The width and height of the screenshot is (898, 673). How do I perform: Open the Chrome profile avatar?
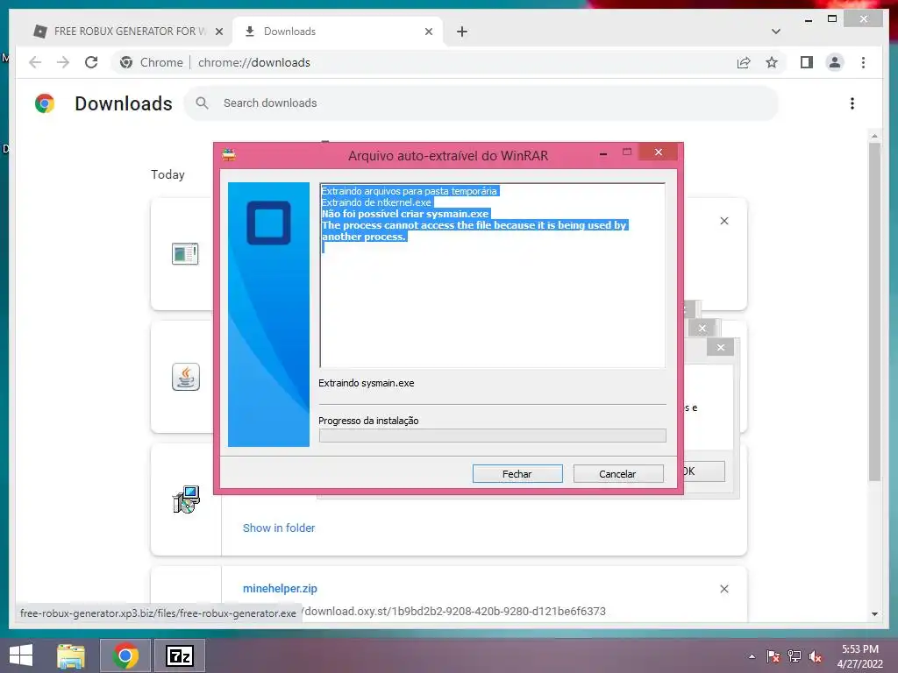[835, 62]
